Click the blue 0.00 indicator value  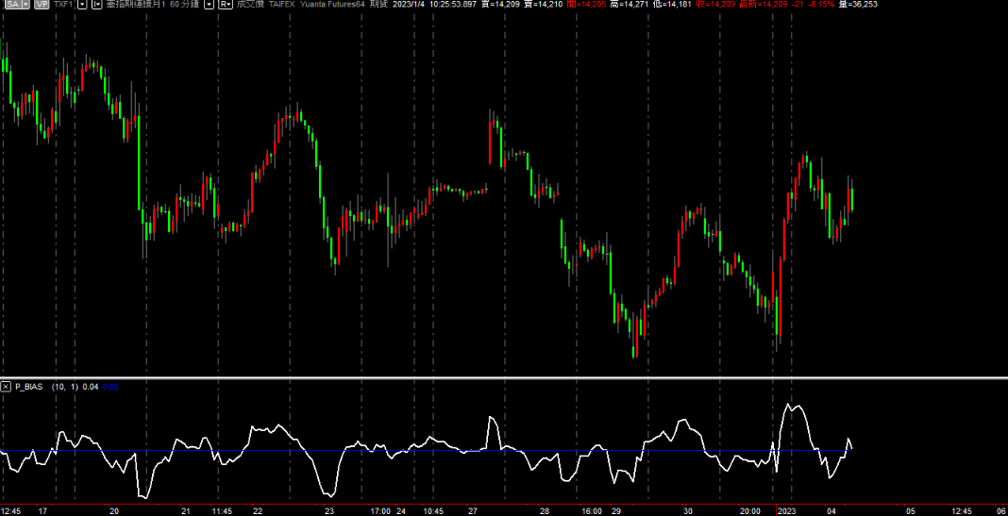click(109, 387)
